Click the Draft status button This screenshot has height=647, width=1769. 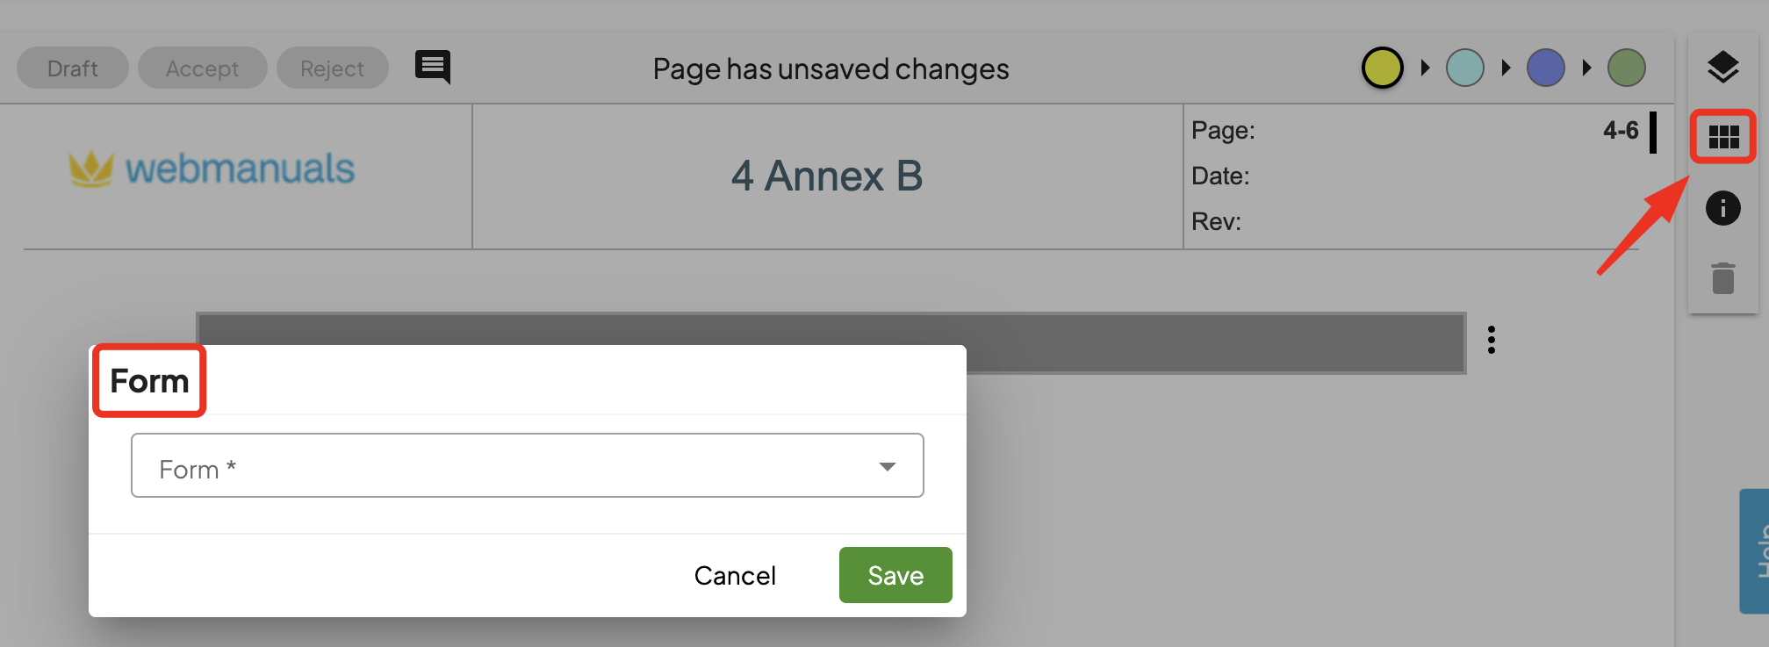pyautogui.click(x=73, y=68)
